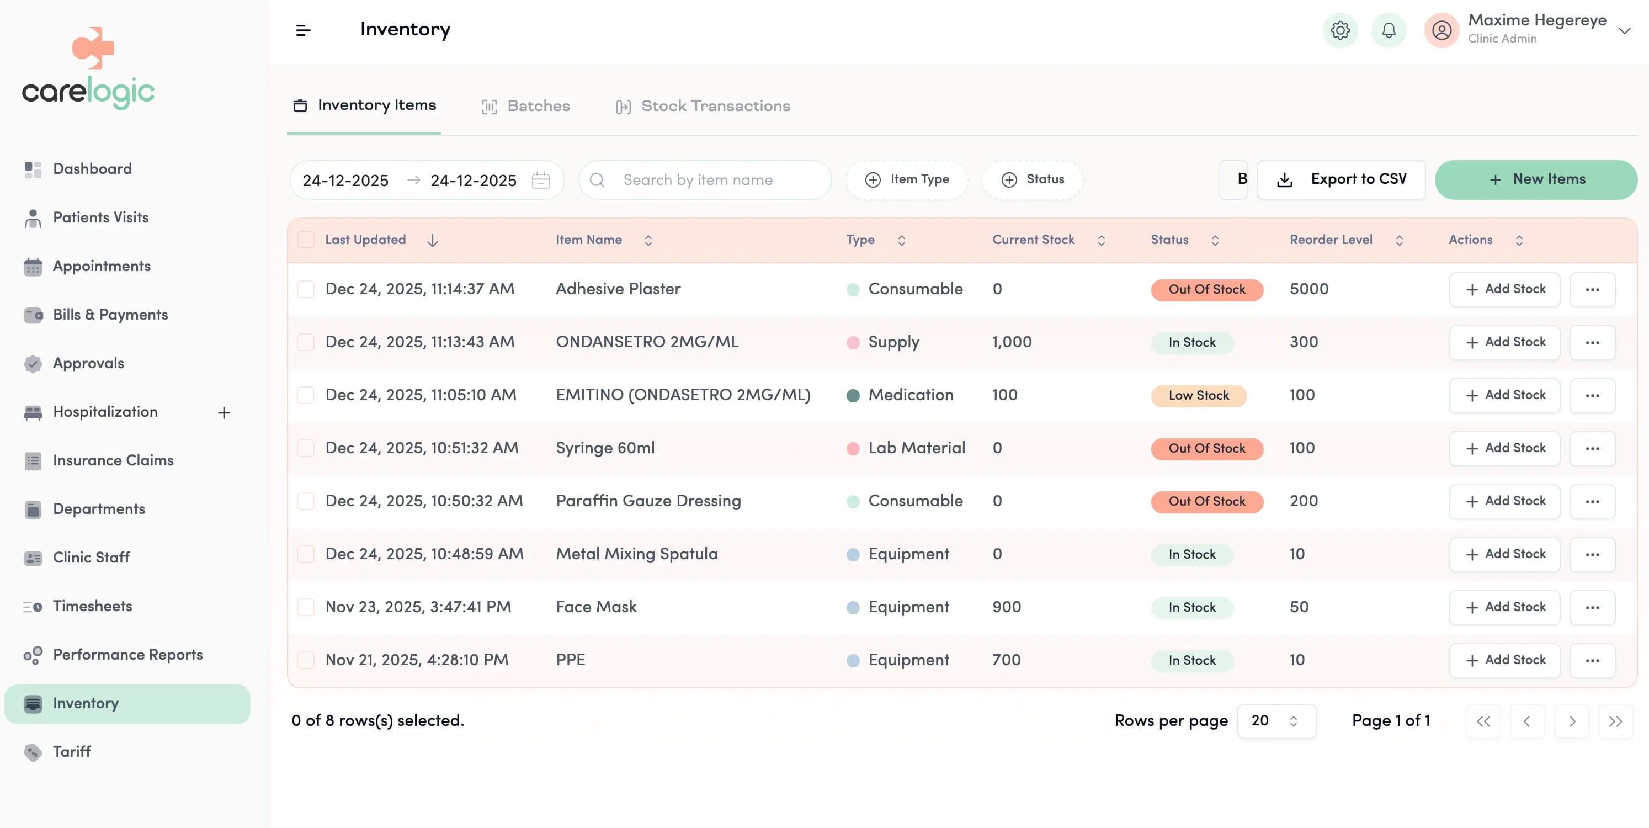Click the search magnifier in search field
This screenshot has height=828, width=1649.
pyautogui.click(x=597, y=180)
